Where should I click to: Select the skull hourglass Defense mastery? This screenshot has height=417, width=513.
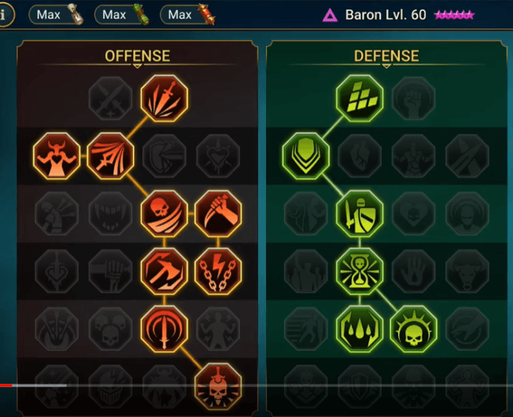click(x=360, y=272)
